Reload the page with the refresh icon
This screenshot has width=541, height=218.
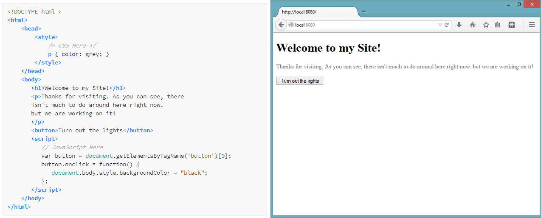coord(447,25)
